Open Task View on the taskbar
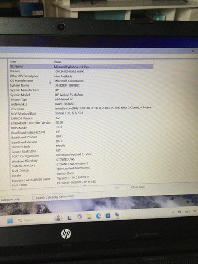198x264 pixels. pos(69,218)
